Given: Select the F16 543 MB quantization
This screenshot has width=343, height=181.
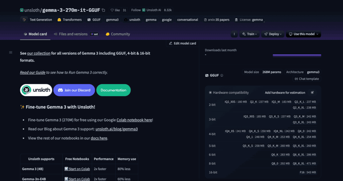Looking at the screenshot, I should click(x=308, y=173).
